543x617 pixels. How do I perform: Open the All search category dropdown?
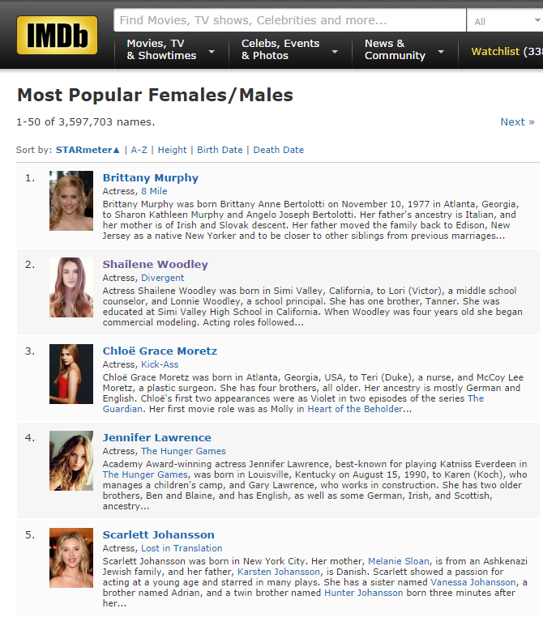pyautogui.click(x=505, y=21)
